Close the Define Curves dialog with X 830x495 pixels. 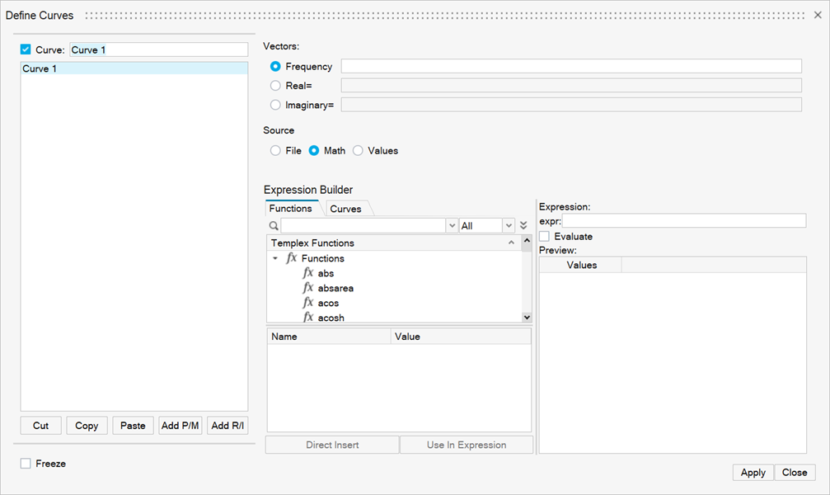(x=818, y=15)
